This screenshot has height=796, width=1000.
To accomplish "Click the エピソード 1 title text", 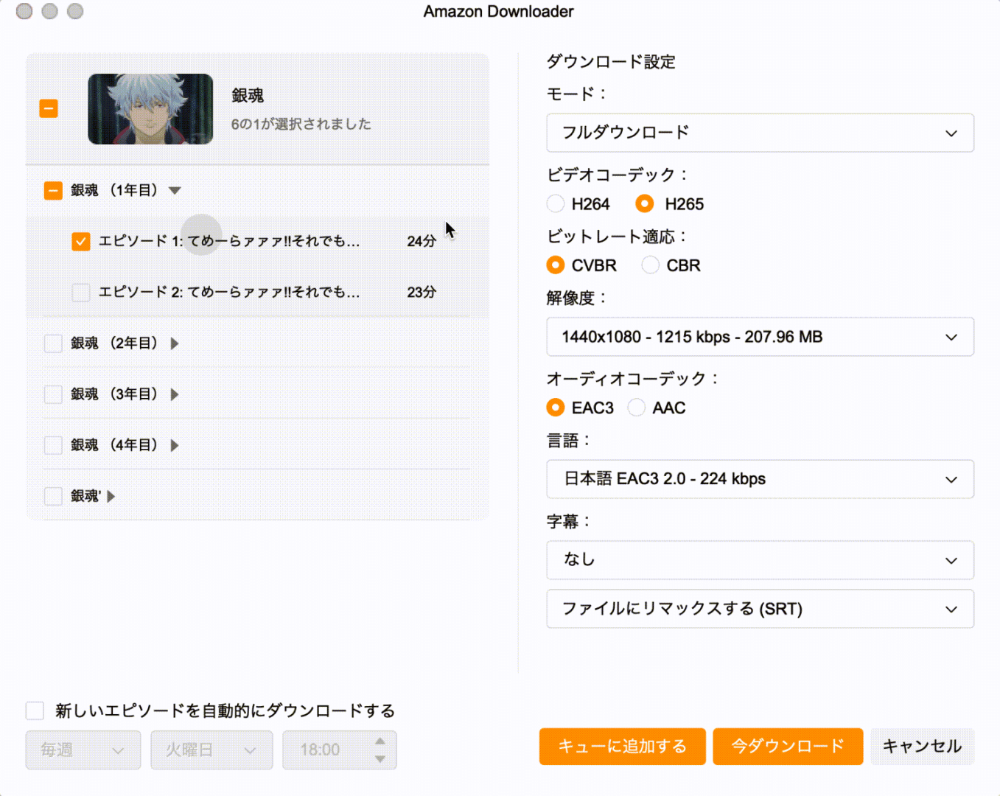I will [x=229, y=242].
